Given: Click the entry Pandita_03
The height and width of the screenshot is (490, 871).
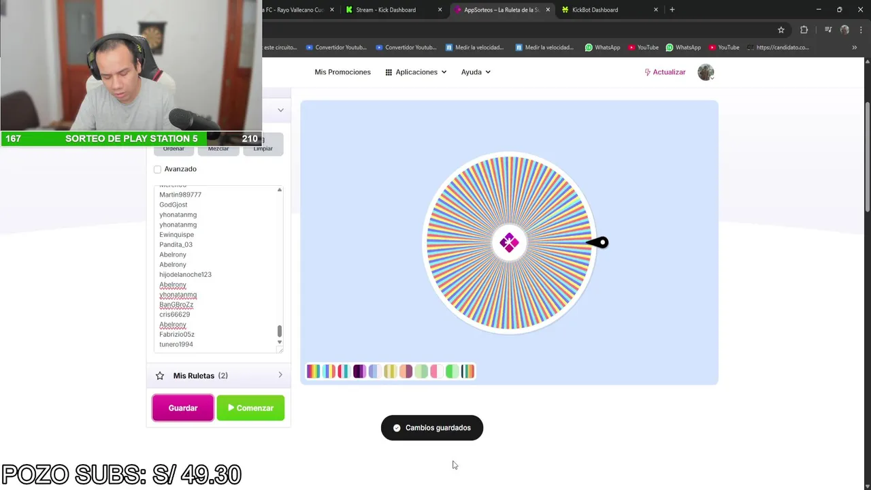Looking at the screenshot, I should click(176, 244).
